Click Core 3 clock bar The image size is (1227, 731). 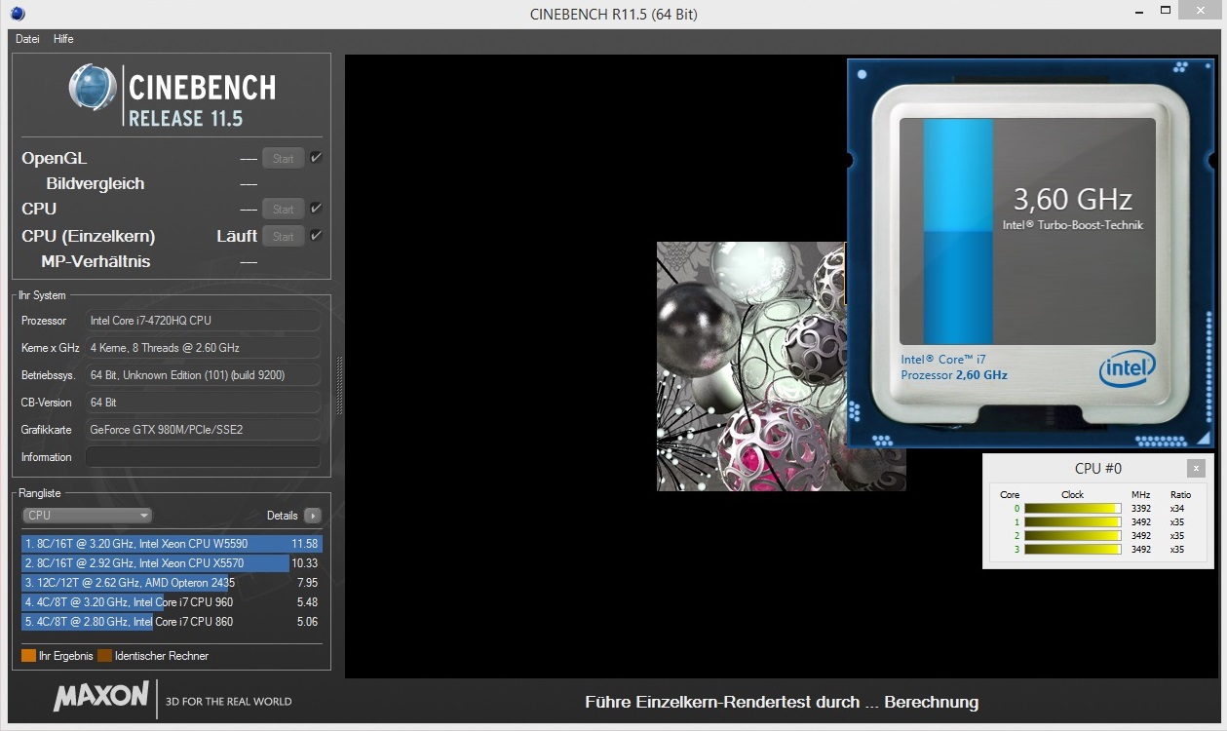pos(1073,550)
